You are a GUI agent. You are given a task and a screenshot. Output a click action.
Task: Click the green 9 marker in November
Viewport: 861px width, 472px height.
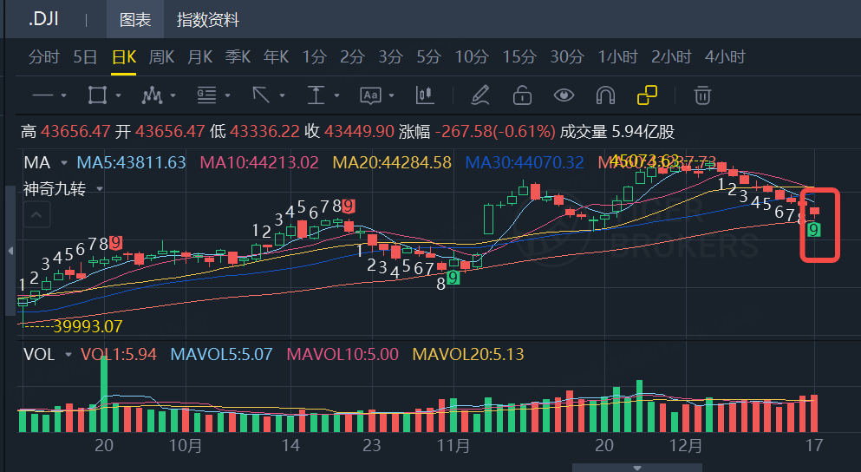coord(453,278)
